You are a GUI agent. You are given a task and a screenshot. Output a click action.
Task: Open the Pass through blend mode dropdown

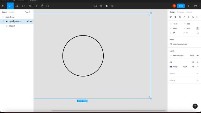pos(178,56)
